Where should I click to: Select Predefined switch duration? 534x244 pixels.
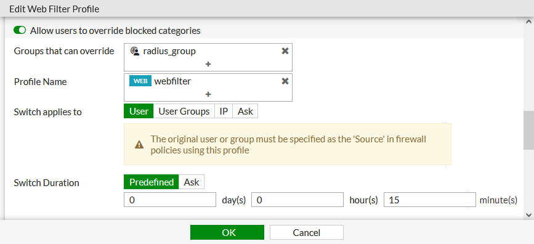[x=152, y=182]
